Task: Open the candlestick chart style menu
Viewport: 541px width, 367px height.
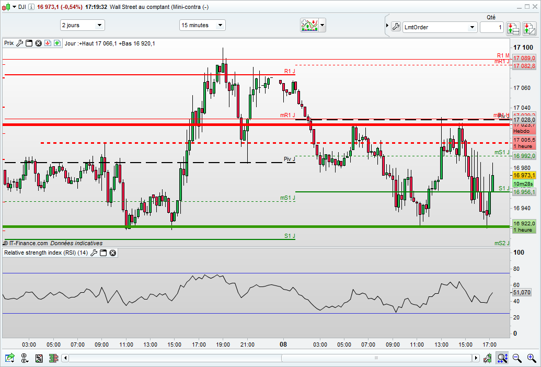Action: [x=9, y=7]
